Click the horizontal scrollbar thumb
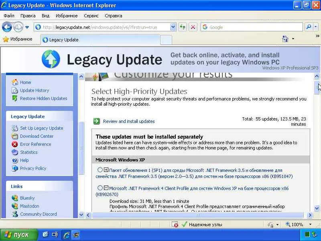Screen dimensions: 321x241 197,215
